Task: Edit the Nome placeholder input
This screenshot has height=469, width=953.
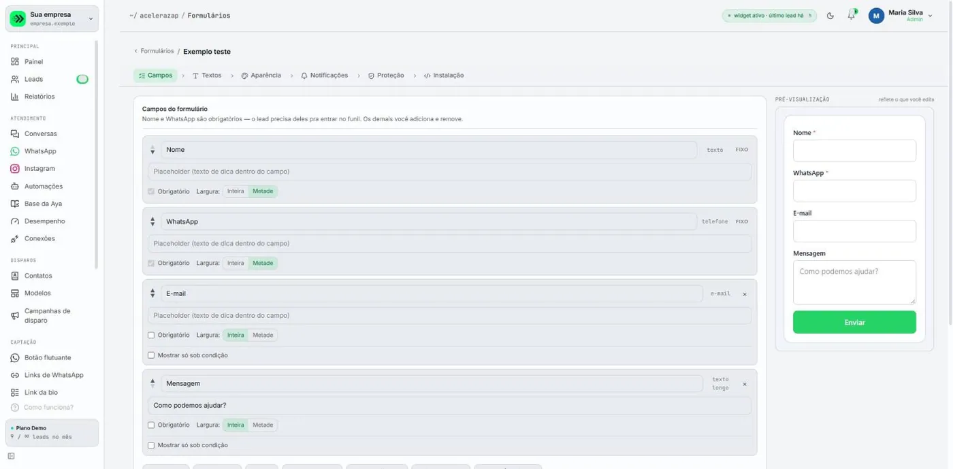Action: pos(449,172)
